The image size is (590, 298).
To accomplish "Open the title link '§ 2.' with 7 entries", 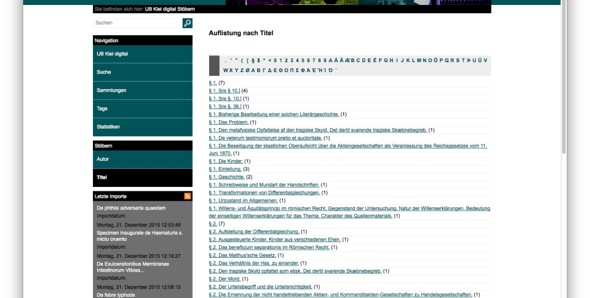I will click(x=213, y=224).
